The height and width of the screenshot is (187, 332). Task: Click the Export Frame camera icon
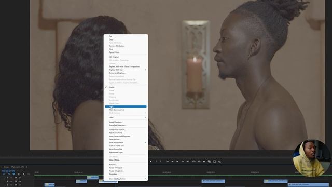(x=204, y=162)
